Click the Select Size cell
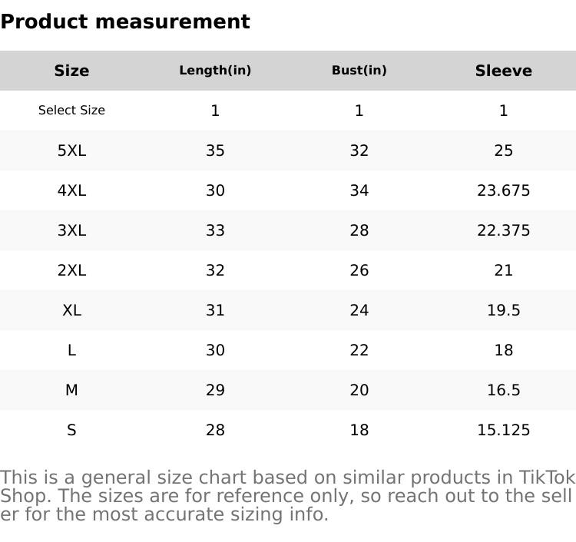The width and height of the screenshot is (576, 542). tap(71, 111)
